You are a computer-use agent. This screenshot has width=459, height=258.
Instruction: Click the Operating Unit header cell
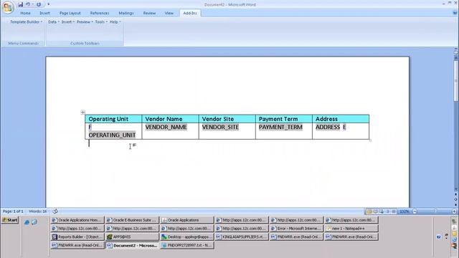(x=113, y=119)
